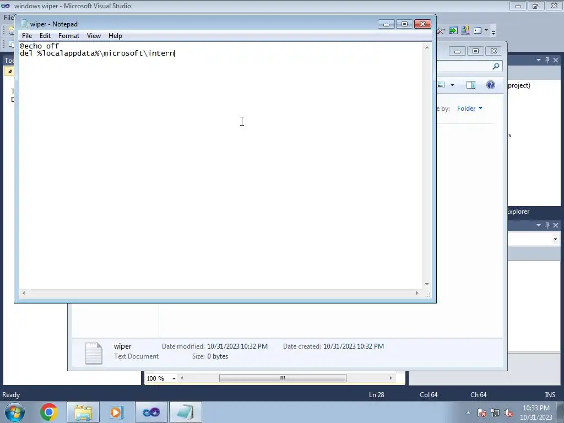
Task: Click the Notepad vertical scrollbar down arrow
Action: point(427,284)
